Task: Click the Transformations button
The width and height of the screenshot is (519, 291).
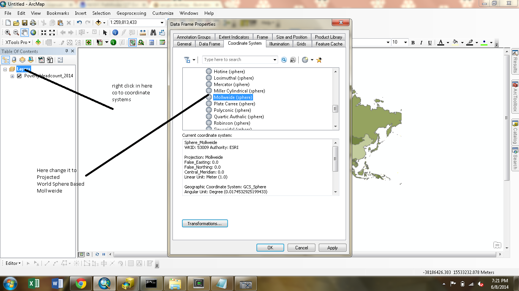Action: 205,224
